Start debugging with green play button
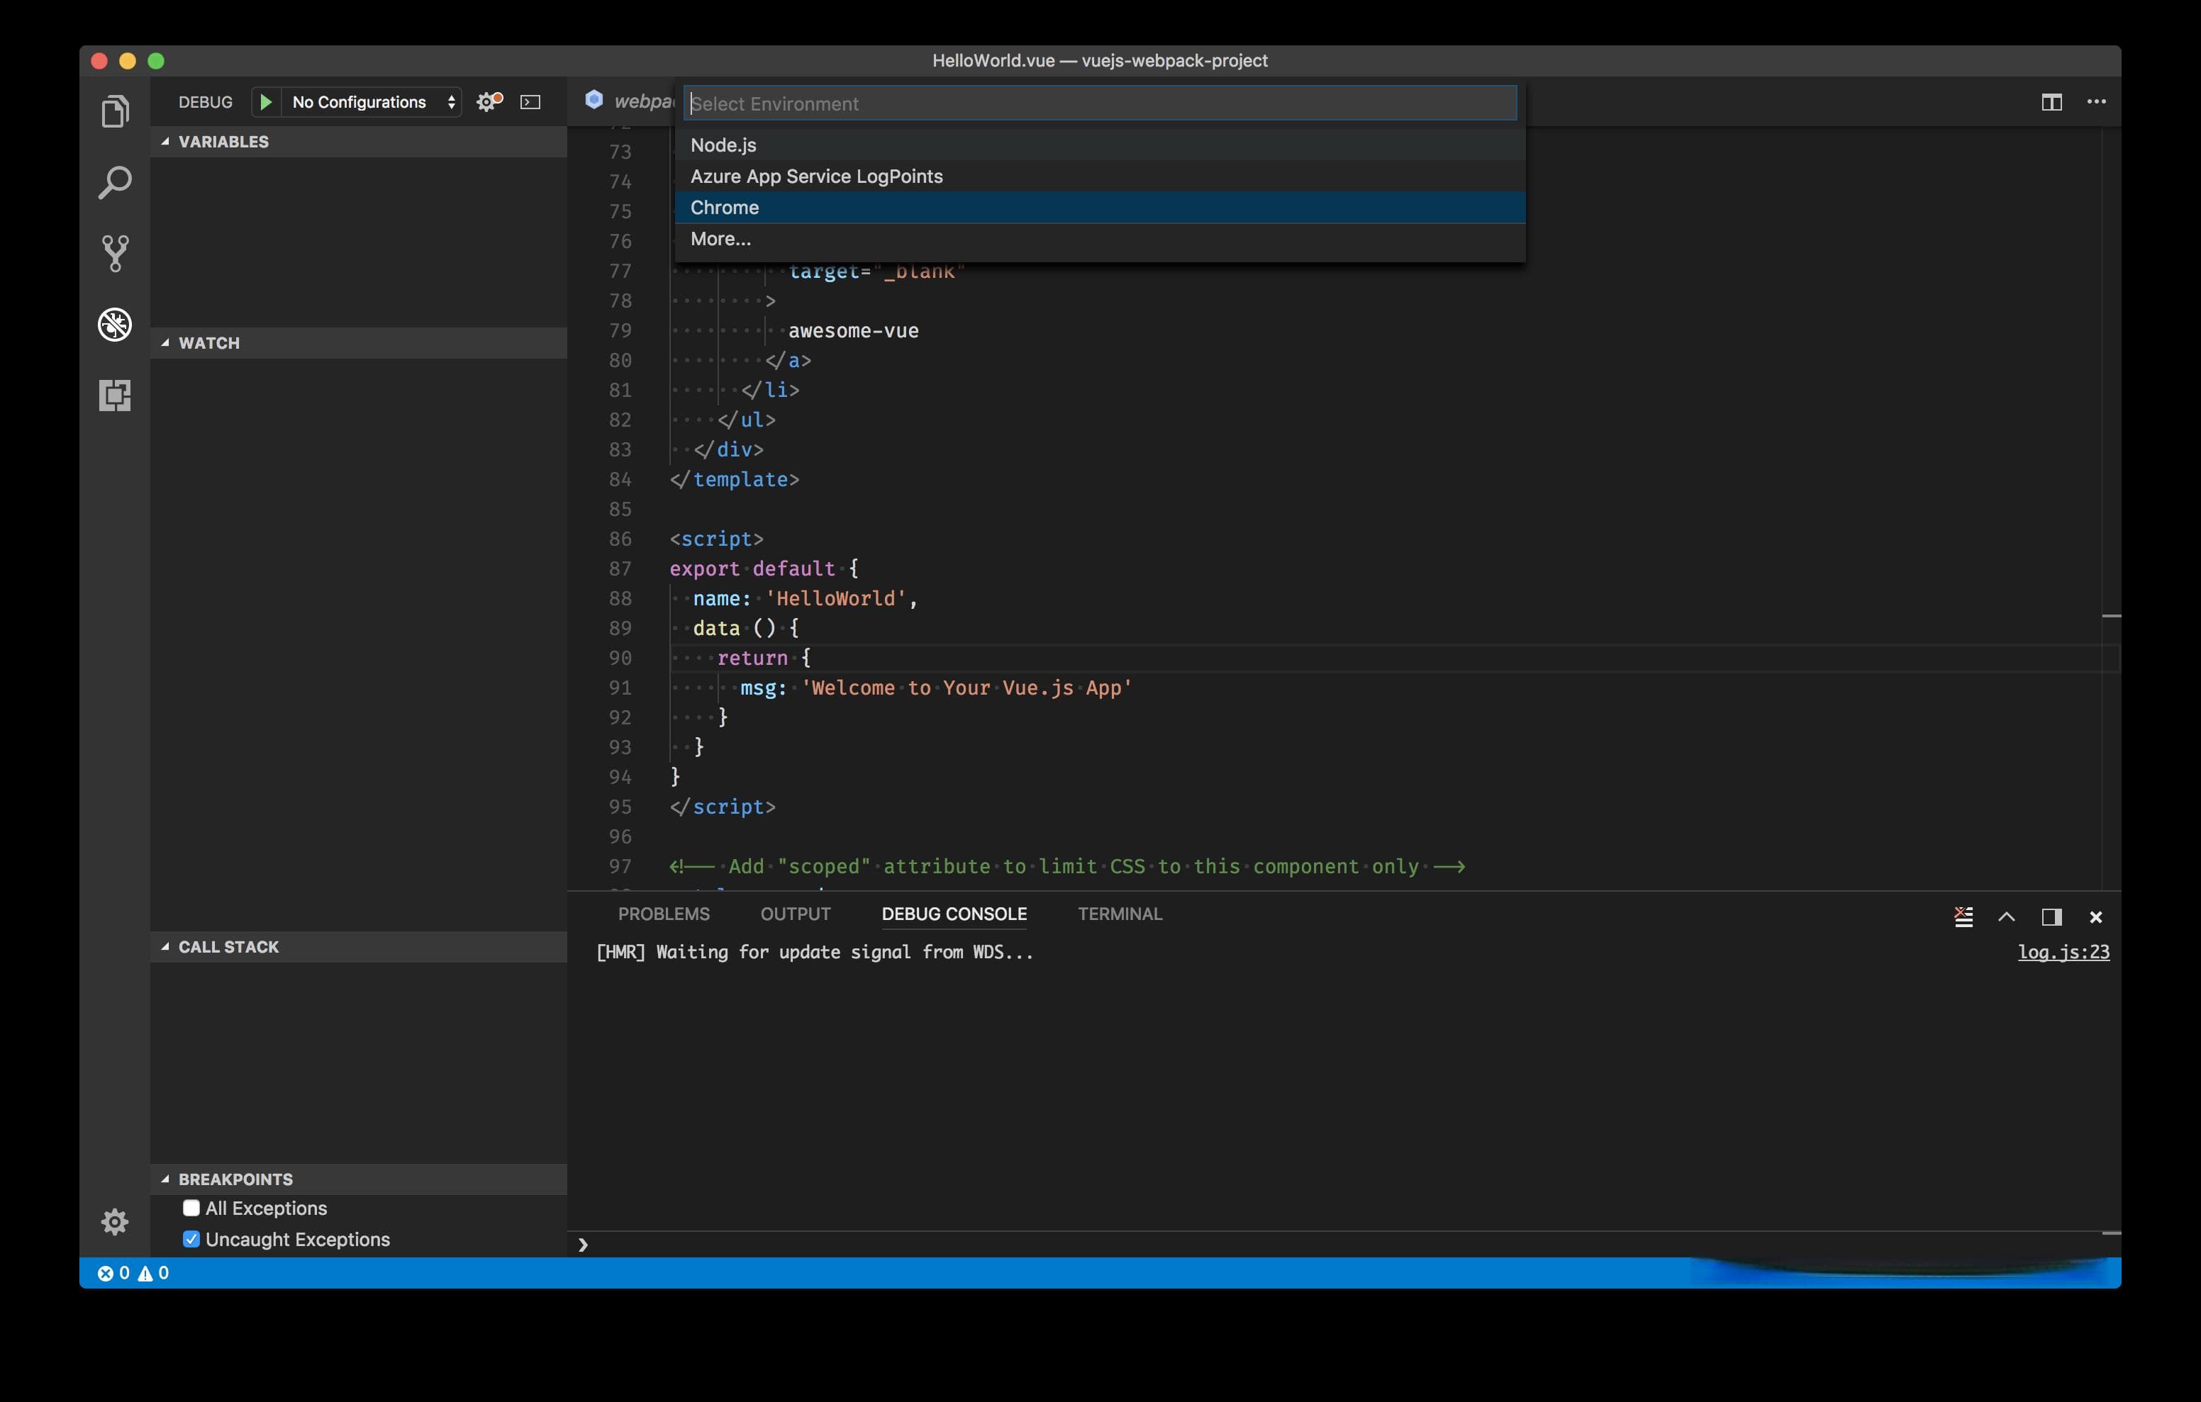 coord(265,101)
